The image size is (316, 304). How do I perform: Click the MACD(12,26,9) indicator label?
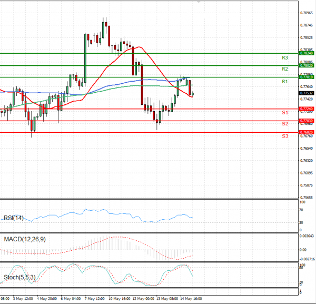pos(25,239)
